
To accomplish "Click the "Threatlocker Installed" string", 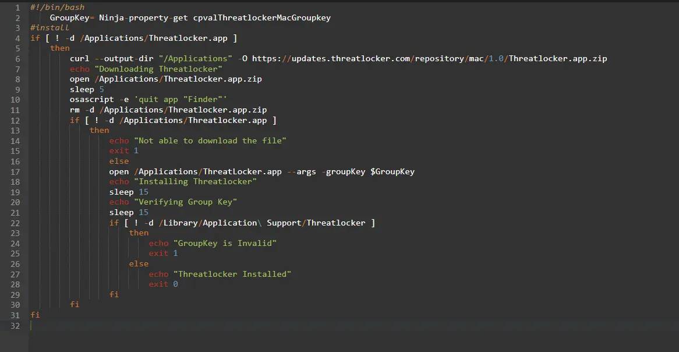I will [x=232, y=274].
